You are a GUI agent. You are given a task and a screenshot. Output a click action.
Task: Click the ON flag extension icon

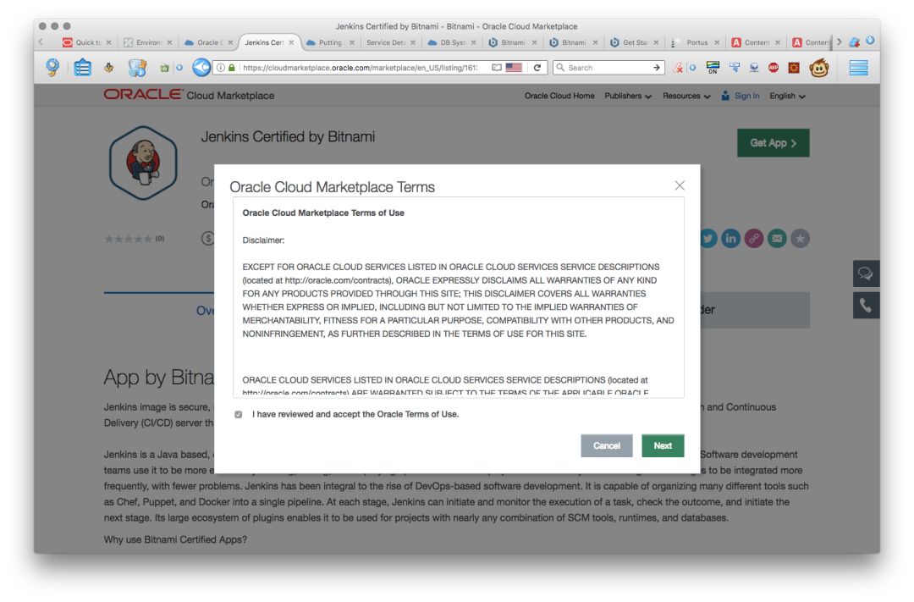pyautogui.click(x=713, y=68)
